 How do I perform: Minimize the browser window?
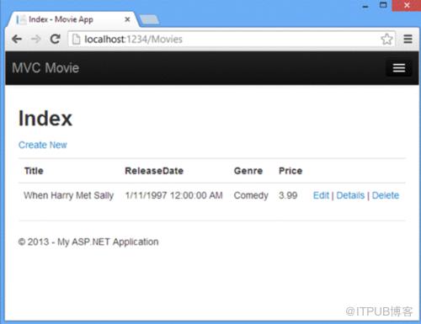coord(365,6)
